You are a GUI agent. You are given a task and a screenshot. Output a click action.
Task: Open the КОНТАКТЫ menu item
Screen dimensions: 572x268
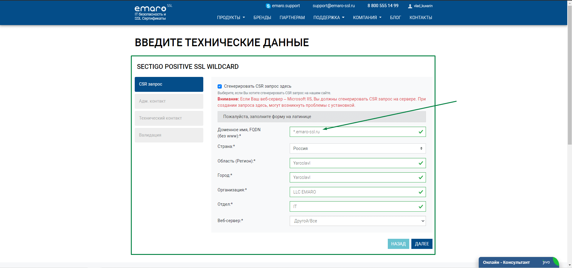point(421,18)
